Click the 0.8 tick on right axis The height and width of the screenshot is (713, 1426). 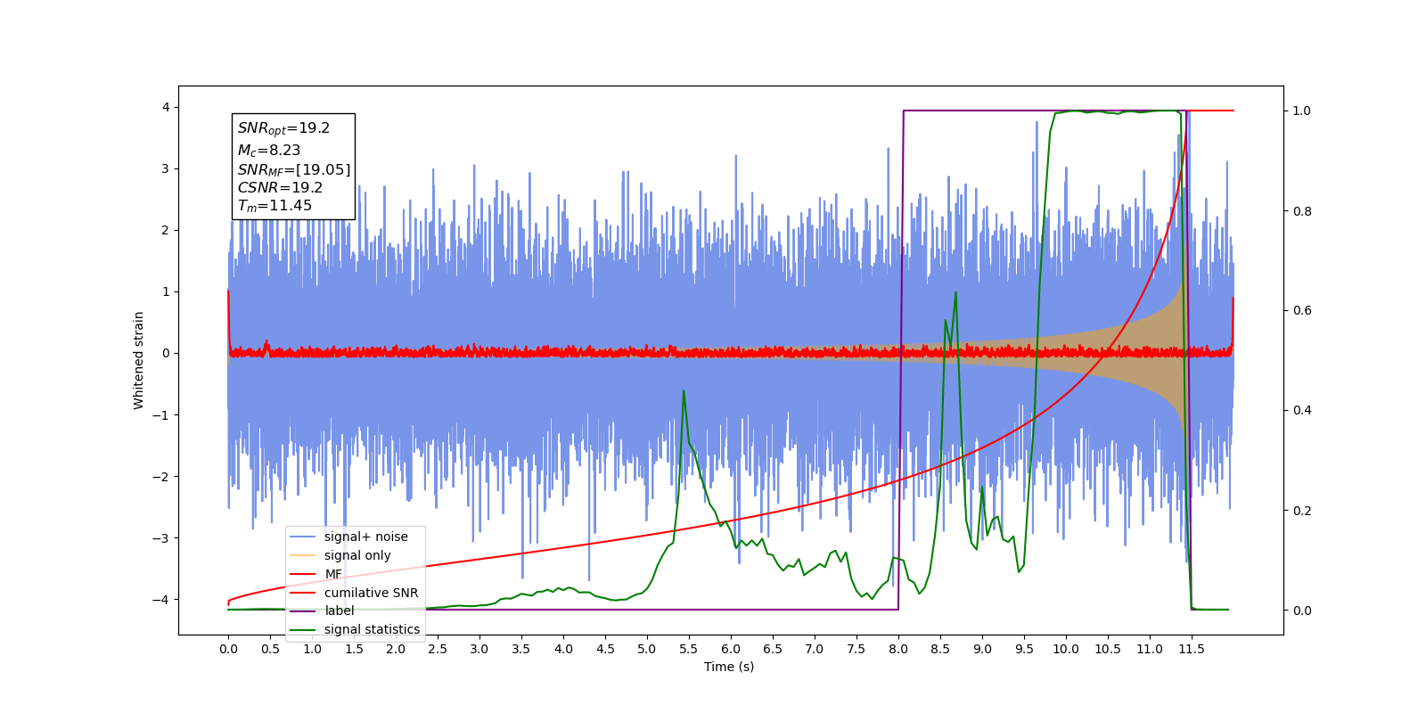tap(1302, 211)
